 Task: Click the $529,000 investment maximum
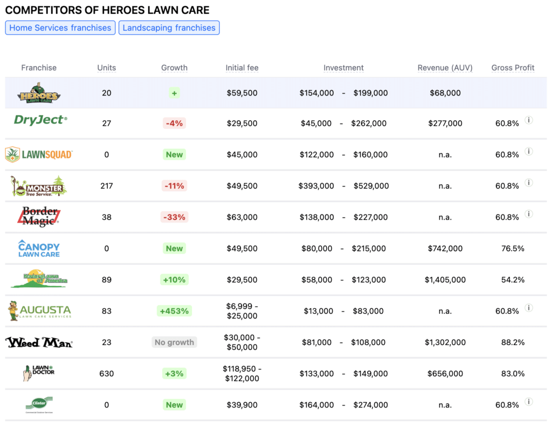tap(371, 186)
